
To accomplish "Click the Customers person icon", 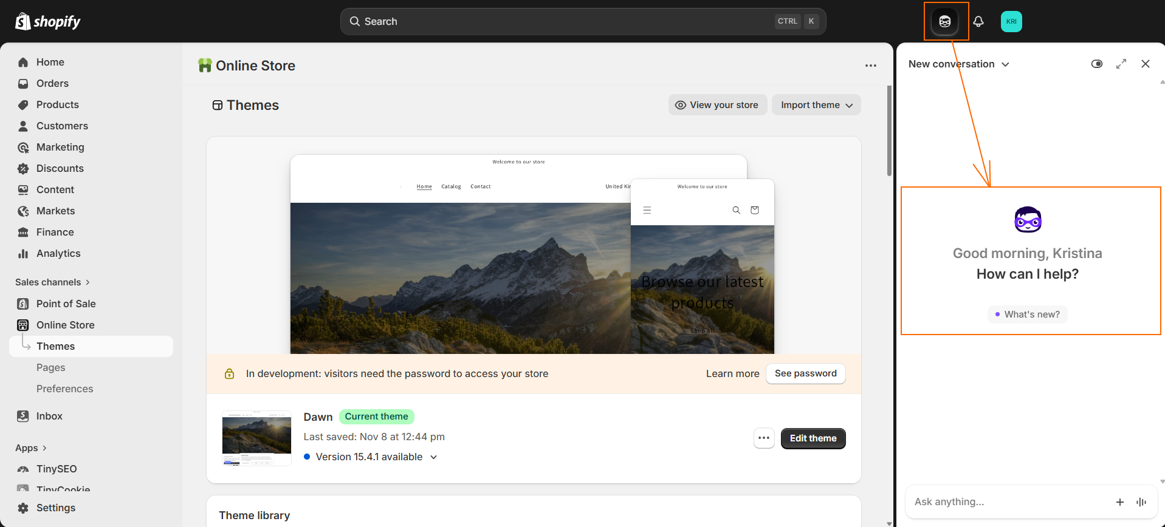I will pyautogui.click(x=23, y=126).
